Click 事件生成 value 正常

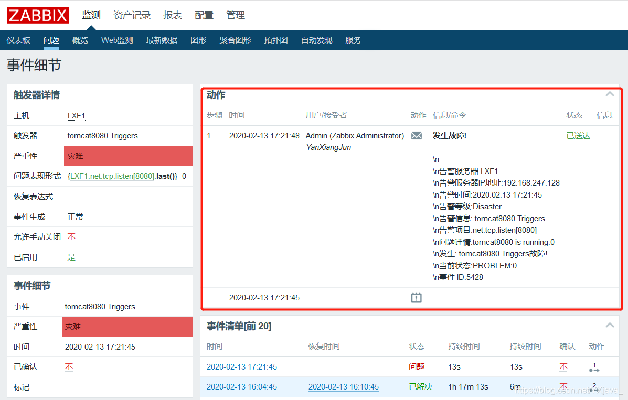point(76,217)
